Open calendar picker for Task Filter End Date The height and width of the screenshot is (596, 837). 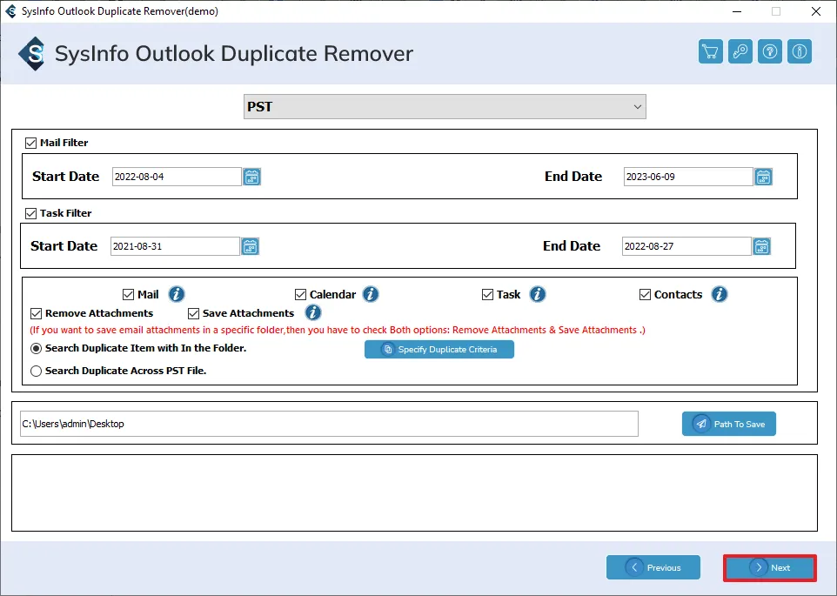(x=761, y=246)
